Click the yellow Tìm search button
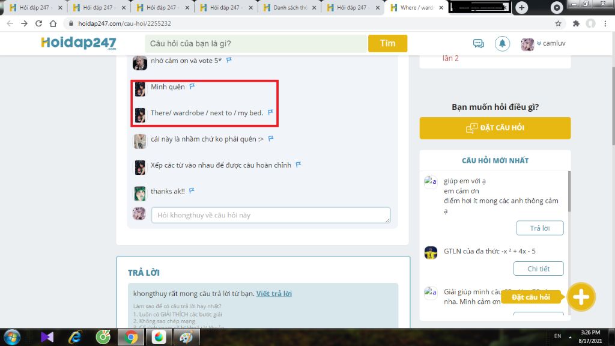The image size is (615, 346). tap(387, 43)
